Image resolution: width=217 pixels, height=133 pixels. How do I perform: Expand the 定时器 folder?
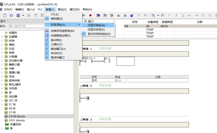point(2,96)
